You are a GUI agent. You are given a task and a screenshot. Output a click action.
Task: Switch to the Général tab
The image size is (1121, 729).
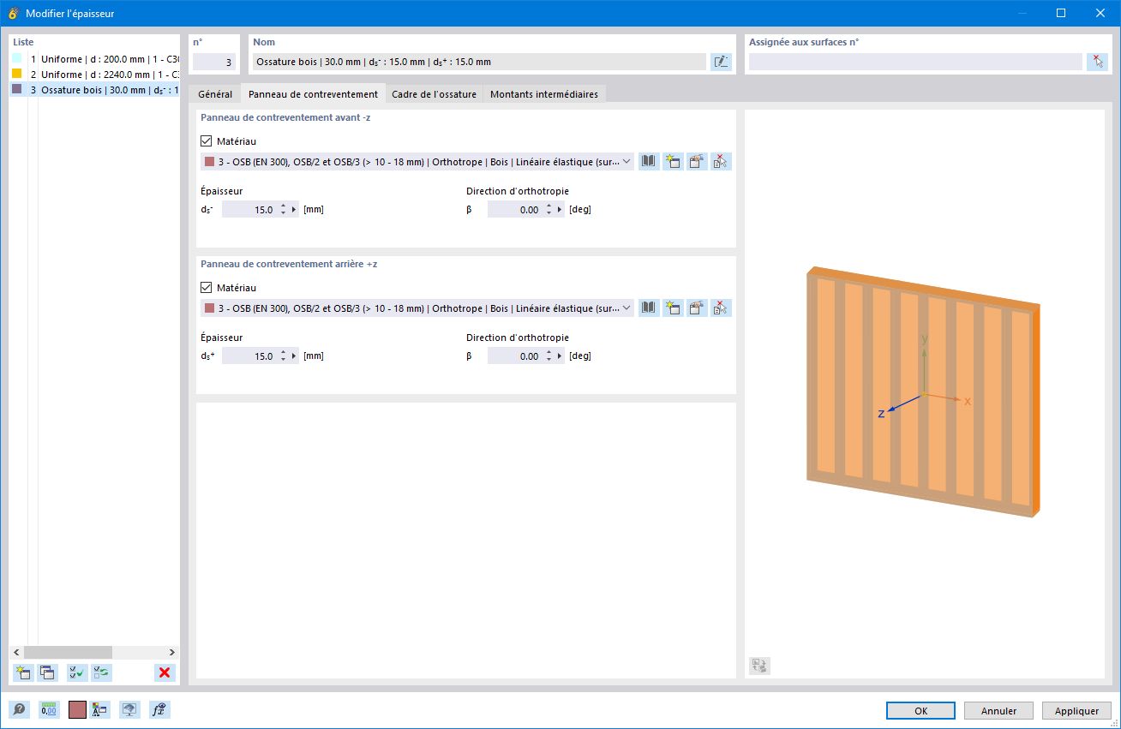tap(215, 94)
